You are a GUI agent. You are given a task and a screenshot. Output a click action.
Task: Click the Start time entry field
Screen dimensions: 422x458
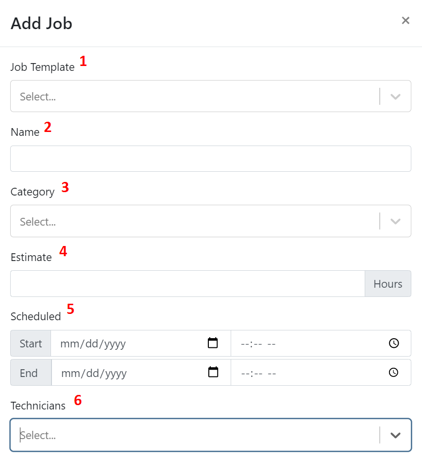pos(321,343)
